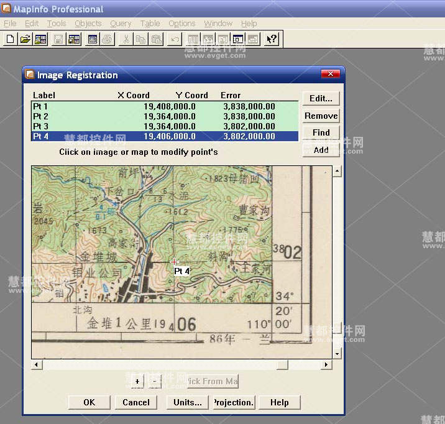Click the New Table toolbar icon

(x=10, y=39)
